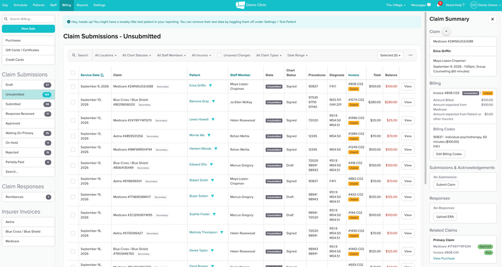
Task: Check the Herbert Woods claim row checkbox
Action: pos(73,150)
